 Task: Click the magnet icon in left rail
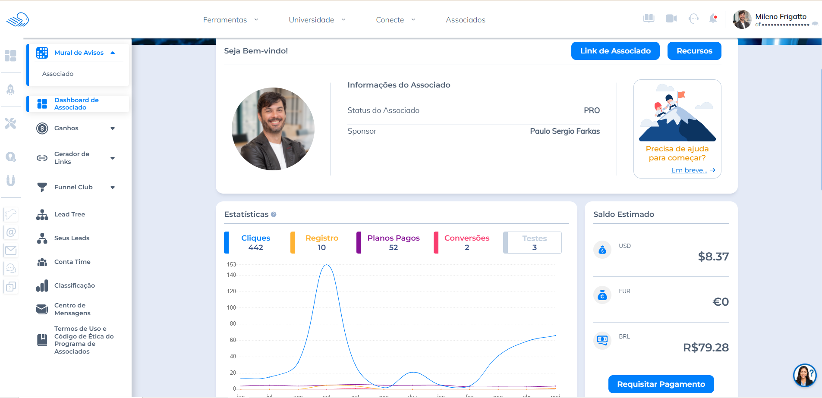[x=10, y=180]
